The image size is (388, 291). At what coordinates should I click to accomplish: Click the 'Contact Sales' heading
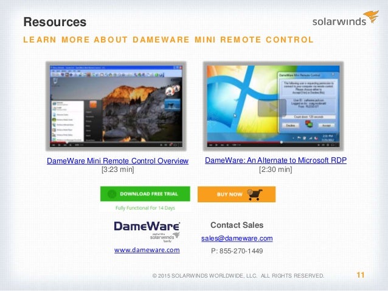pyautogui.click(x=237, y=225)
